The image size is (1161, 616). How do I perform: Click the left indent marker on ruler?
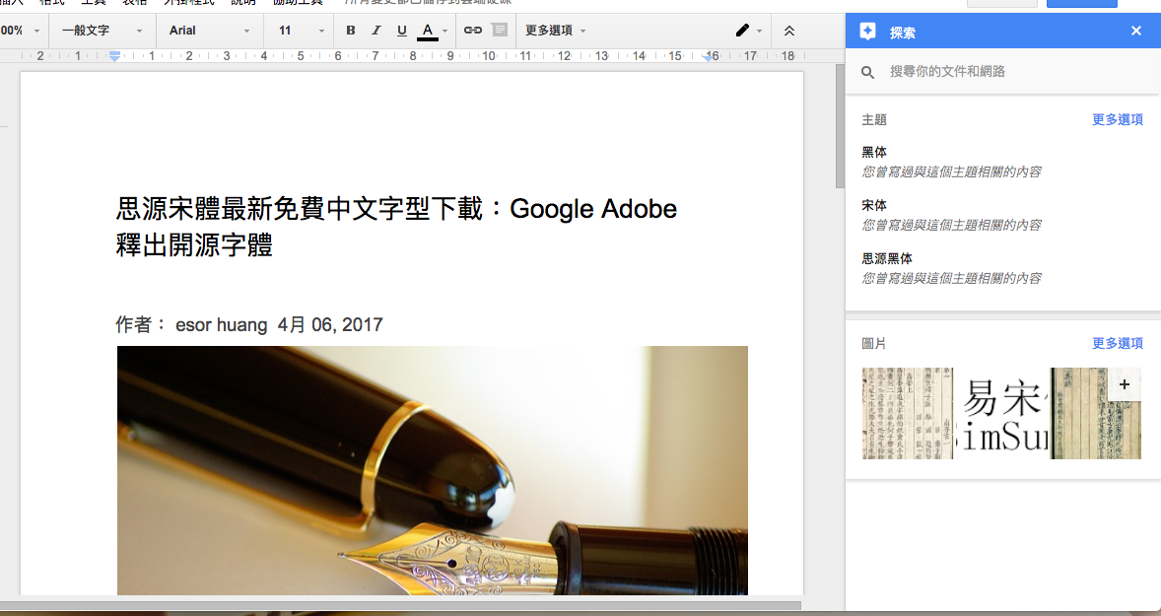click(x=114, y=56)
